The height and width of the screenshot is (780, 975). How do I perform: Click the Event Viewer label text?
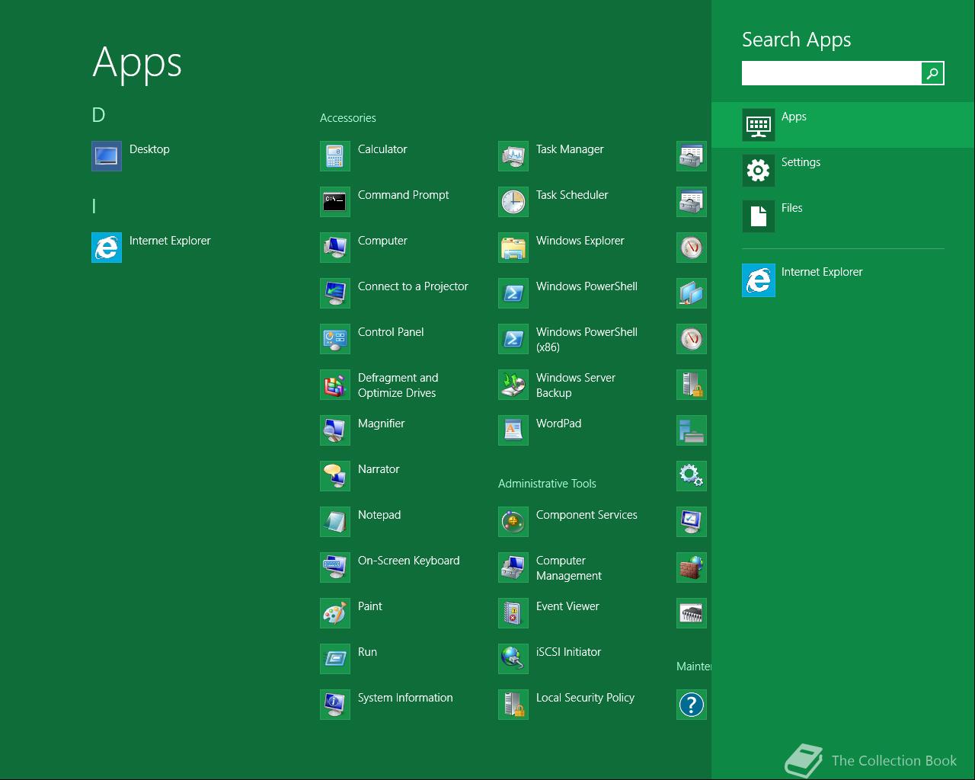[567, 606]
